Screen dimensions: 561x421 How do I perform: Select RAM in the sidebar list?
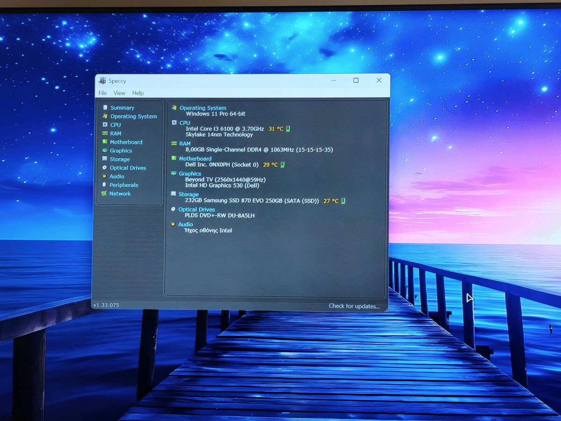pyautogui.click(x=116, y=133)
